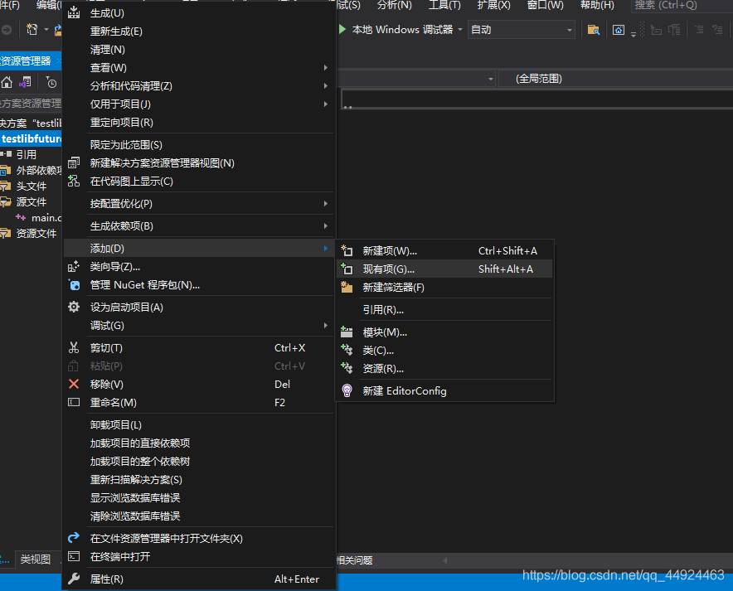Expand the 按配置优化(P) submenu

[325, 204]
